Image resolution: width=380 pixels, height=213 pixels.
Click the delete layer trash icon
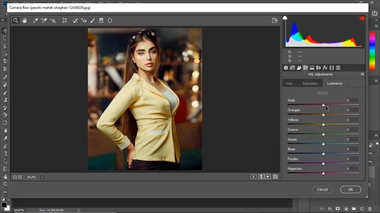(x=370, y=209)
